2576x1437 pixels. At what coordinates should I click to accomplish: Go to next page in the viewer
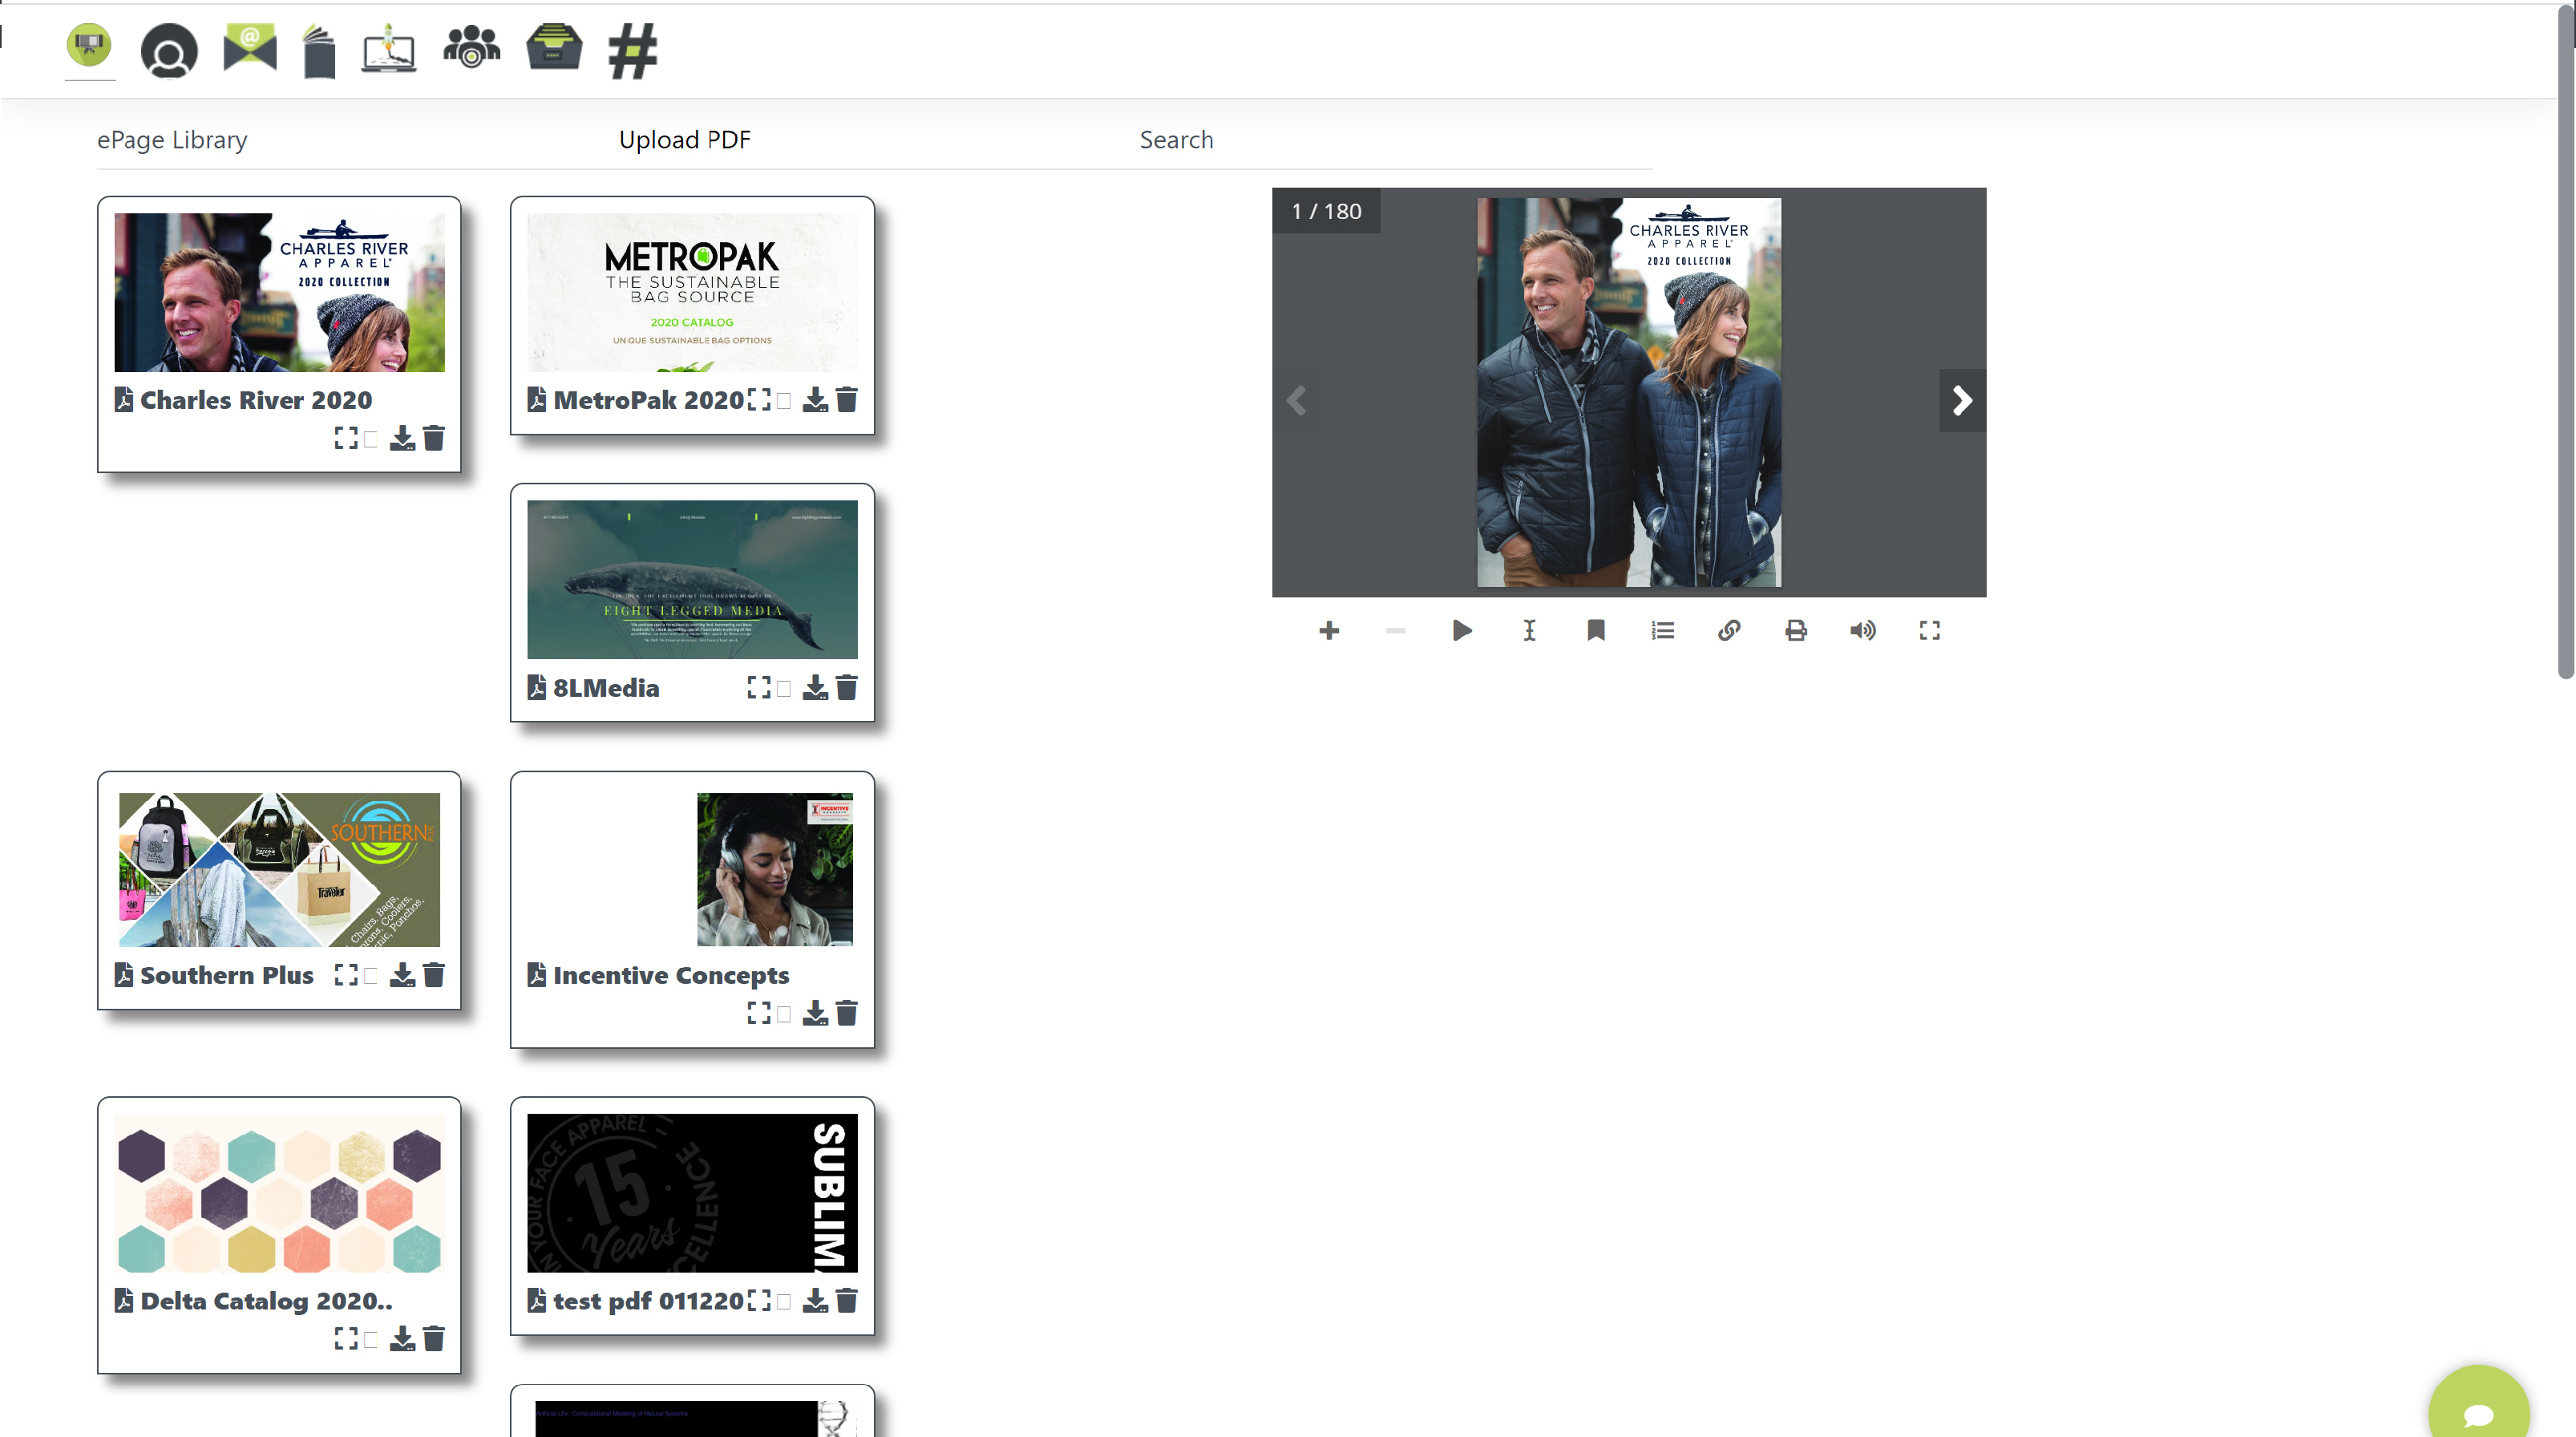[1962, 401]
